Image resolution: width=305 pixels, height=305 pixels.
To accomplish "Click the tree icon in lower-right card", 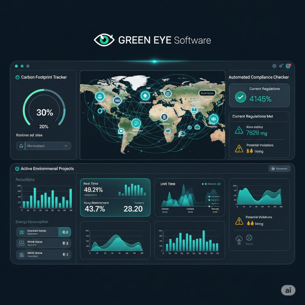I will [239, 239].
